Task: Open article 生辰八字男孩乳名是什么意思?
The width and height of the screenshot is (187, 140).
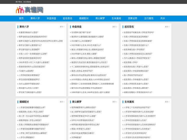Action: pyautogui.click(x=136, y=84)
